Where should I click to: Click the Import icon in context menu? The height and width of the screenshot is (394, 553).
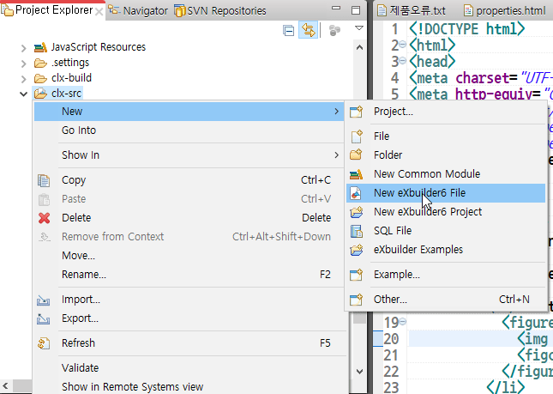(45, 300)
